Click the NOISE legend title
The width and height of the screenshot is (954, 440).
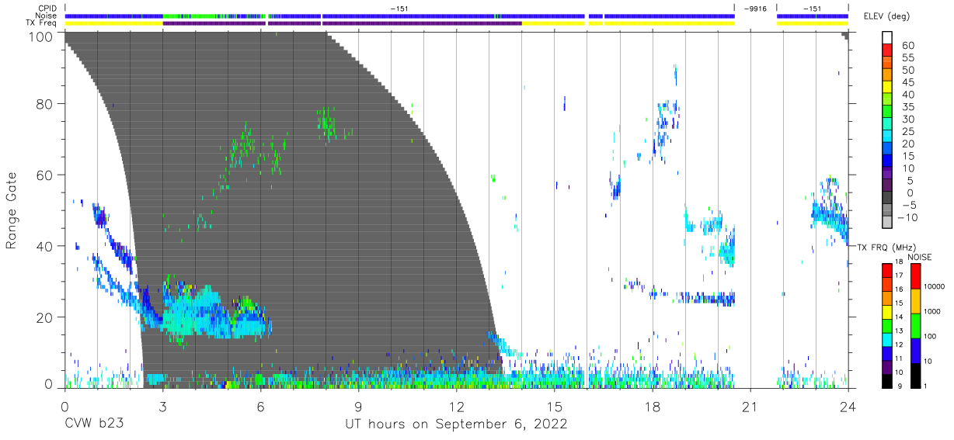click(x=919, y=257)
